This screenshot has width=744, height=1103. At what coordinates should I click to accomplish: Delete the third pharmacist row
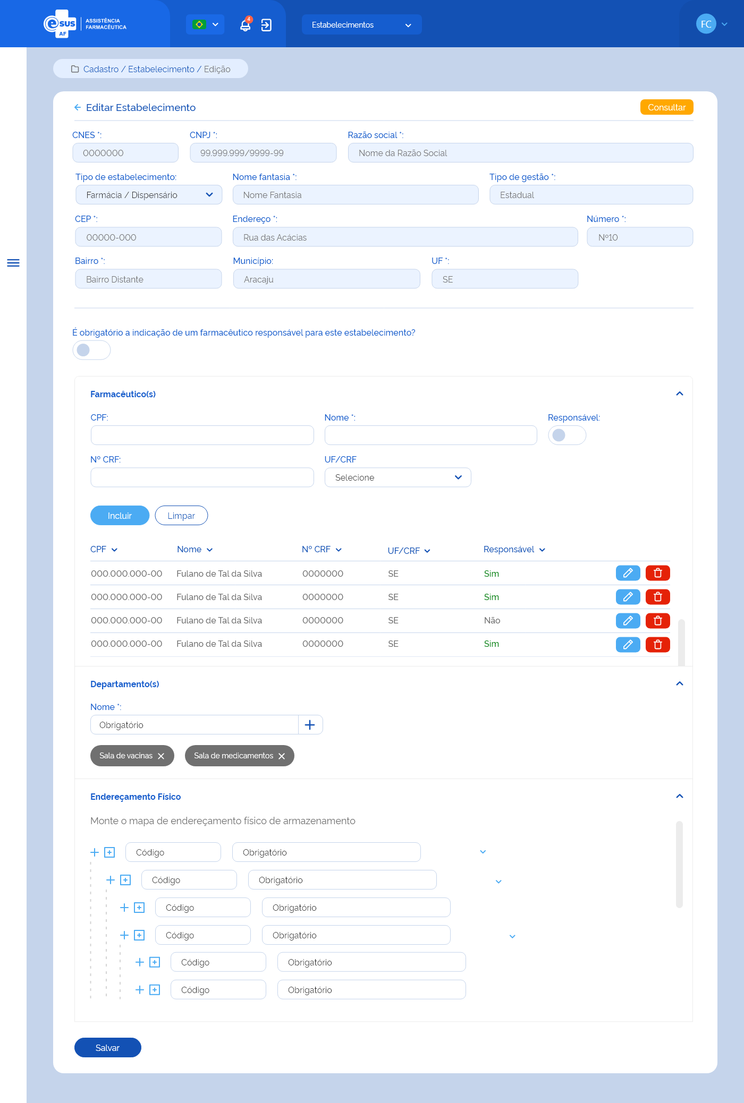click(x=657, y=620)
